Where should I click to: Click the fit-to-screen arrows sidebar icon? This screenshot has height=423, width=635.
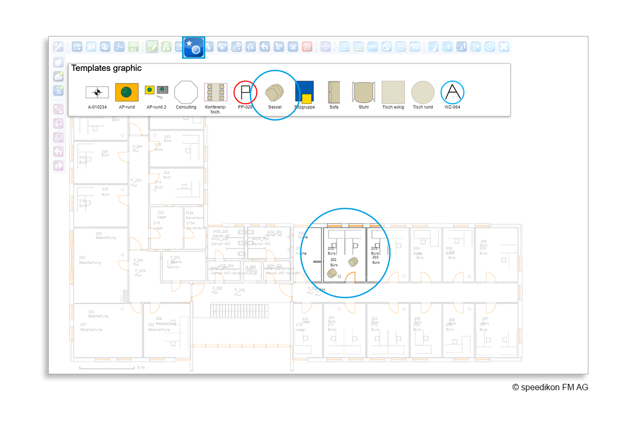point(58,109)
